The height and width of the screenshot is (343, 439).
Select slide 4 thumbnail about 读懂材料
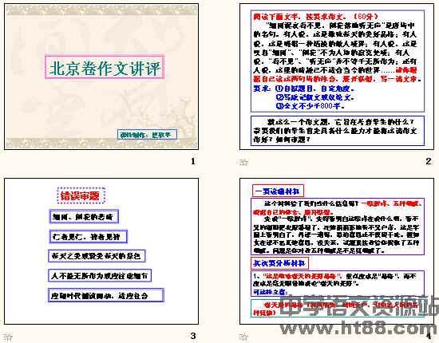[337, 251]
